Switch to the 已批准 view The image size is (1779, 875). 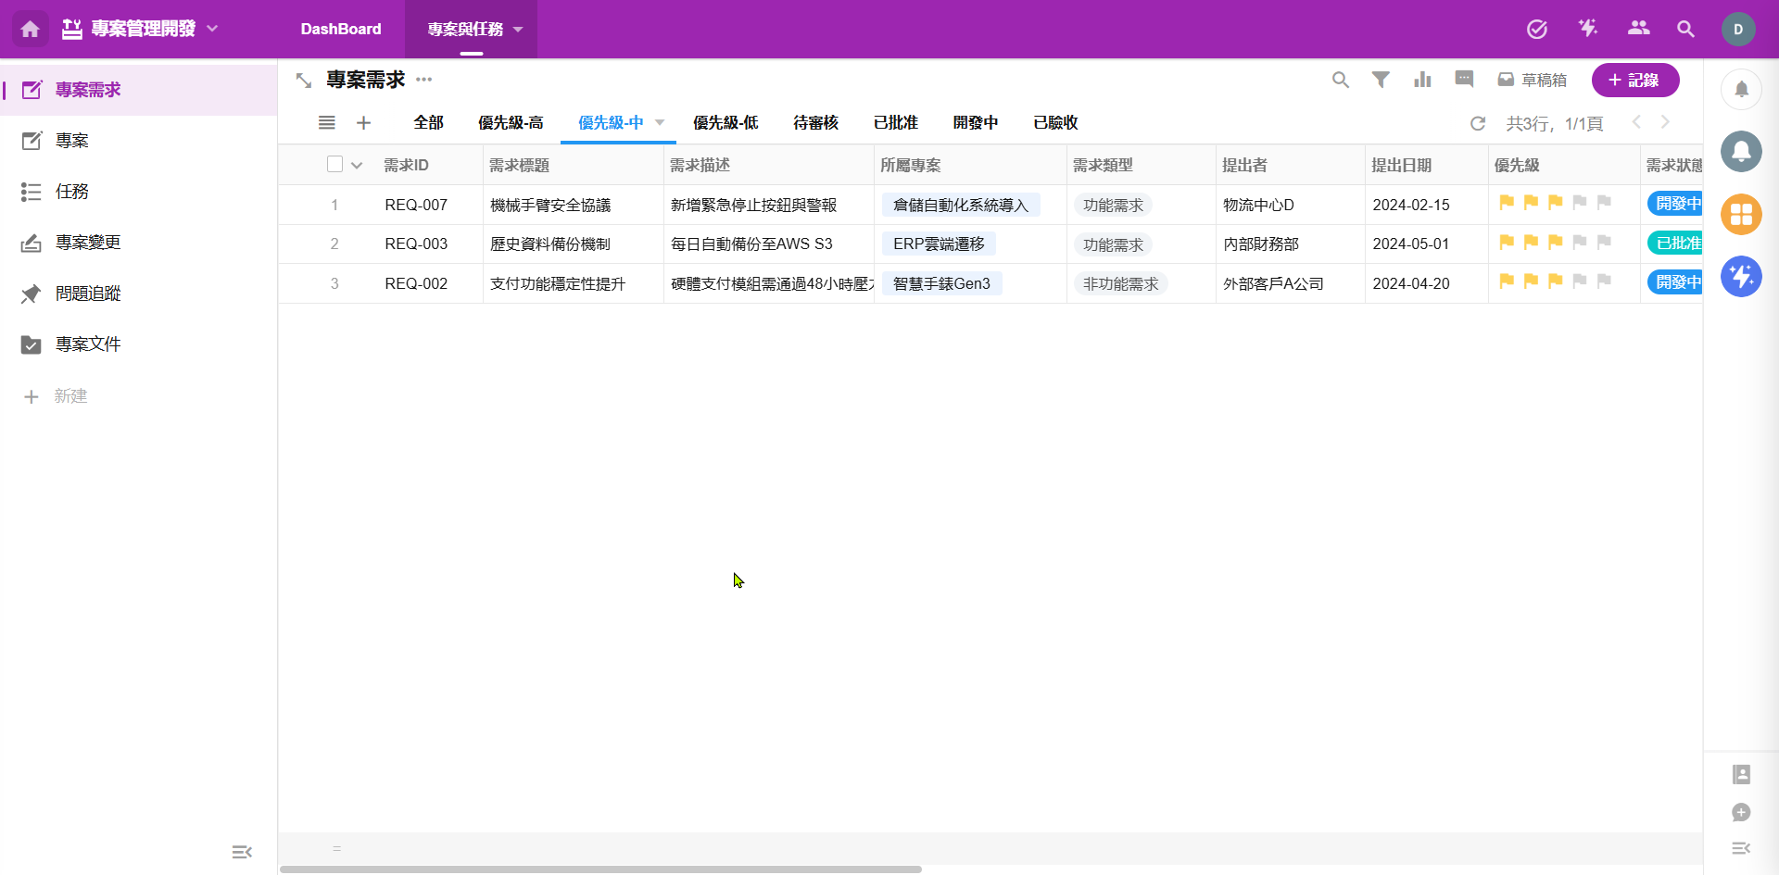(895, 122)
